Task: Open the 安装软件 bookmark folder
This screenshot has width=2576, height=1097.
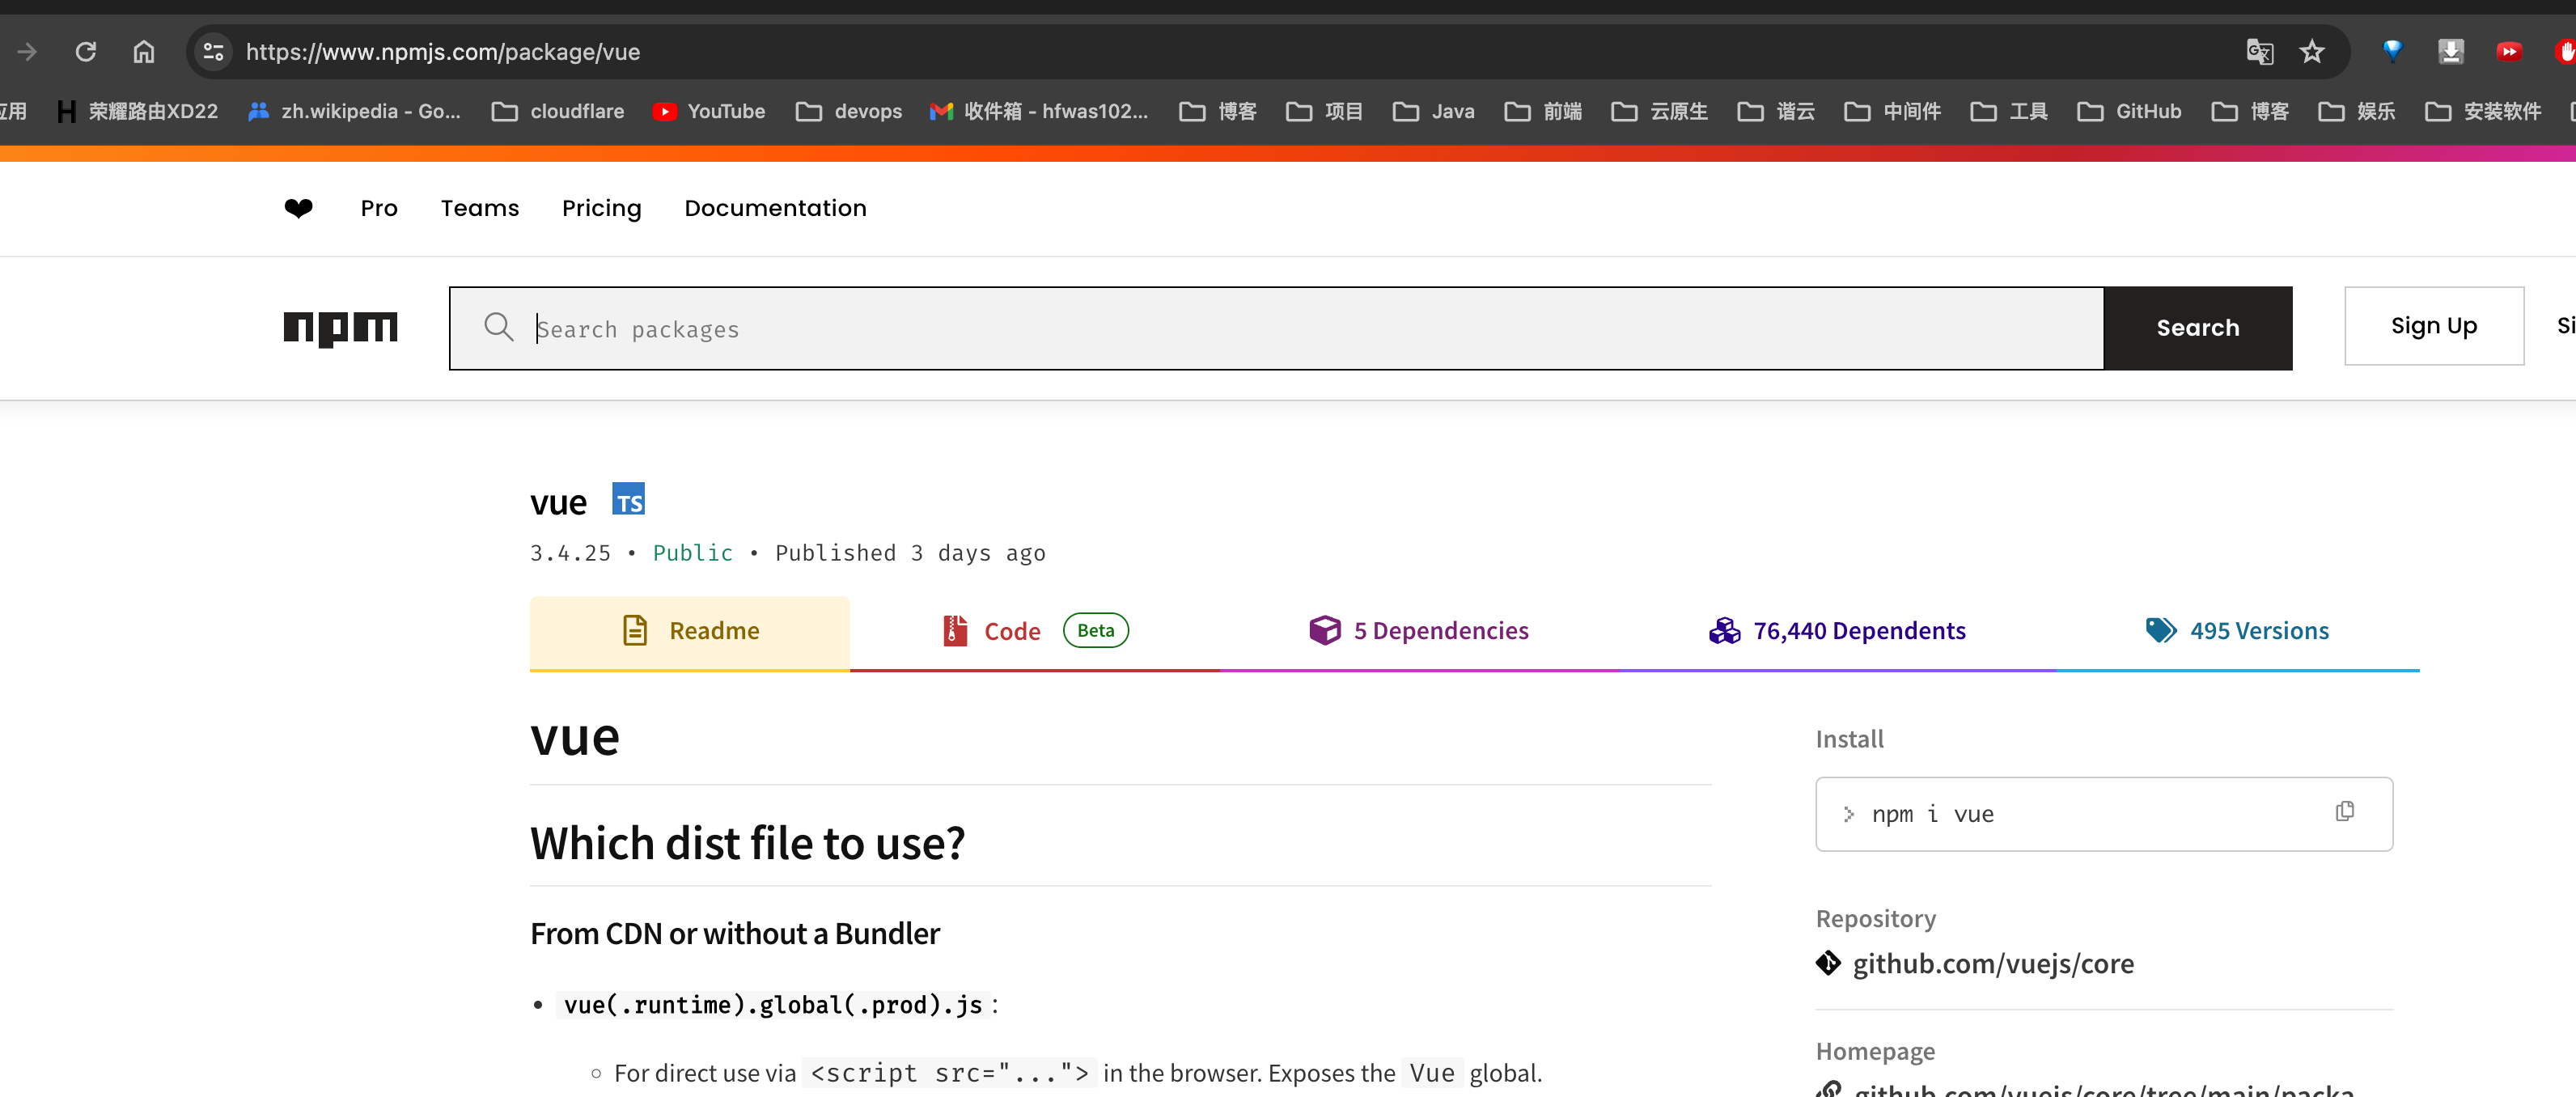Action: coord(2483,111)
